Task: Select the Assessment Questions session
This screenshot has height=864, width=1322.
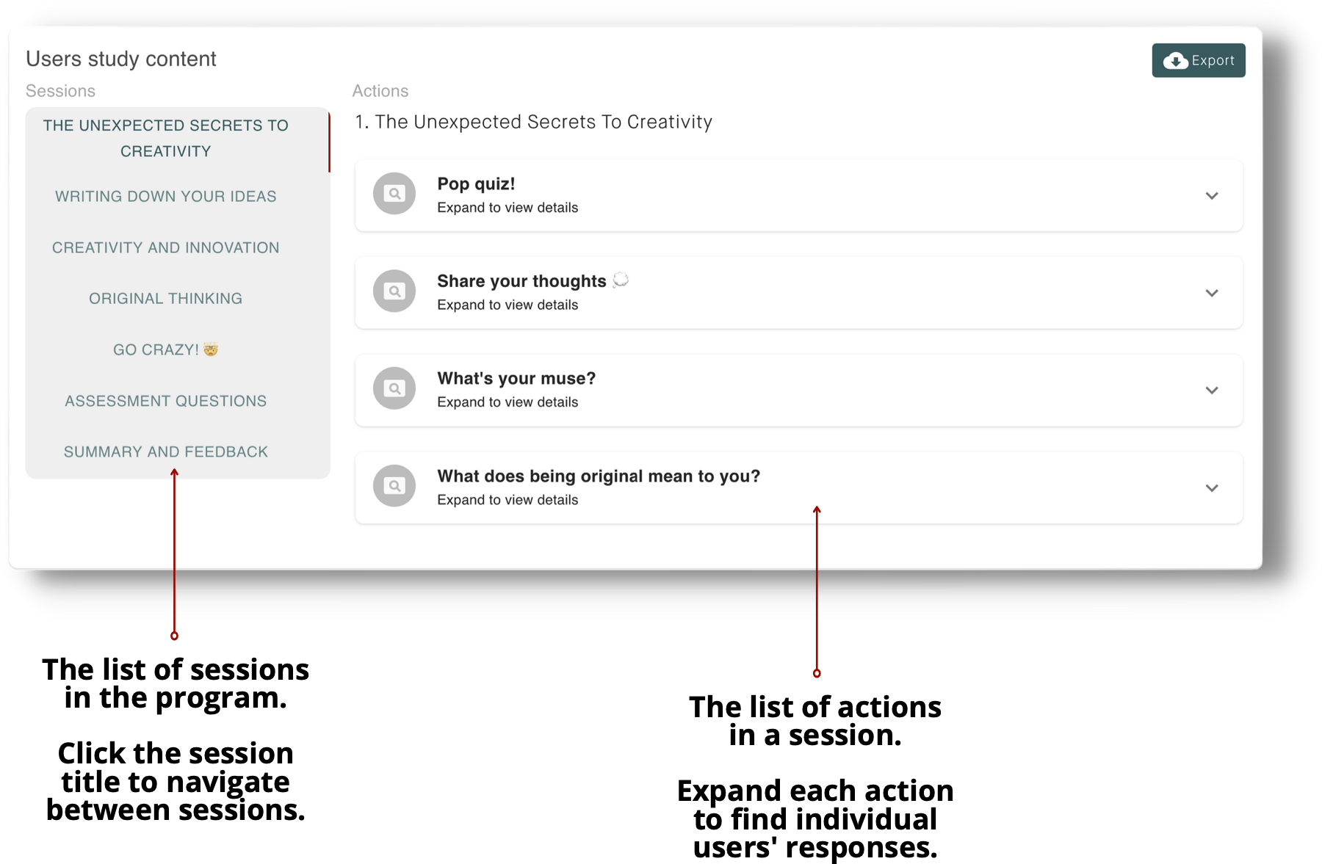Action: [x=166, y=402]
